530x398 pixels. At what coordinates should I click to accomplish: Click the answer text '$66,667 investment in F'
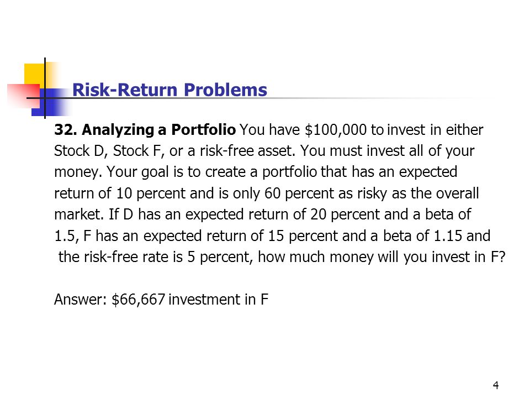tap(190, 300)
